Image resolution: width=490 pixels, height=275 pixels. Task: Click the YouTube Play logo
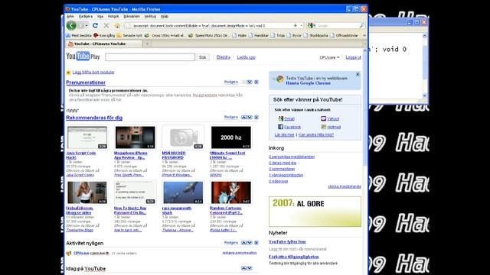[x=83, y=57]
